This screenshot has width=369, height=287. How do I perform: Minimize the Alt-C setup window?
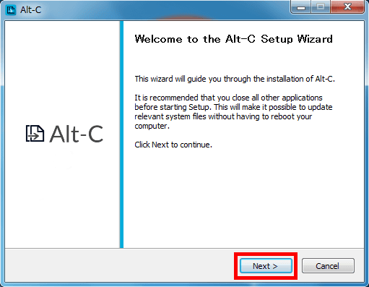point(301,7)
